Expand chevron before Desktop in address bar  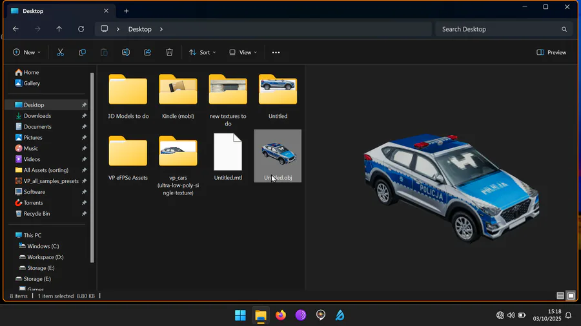118,29
